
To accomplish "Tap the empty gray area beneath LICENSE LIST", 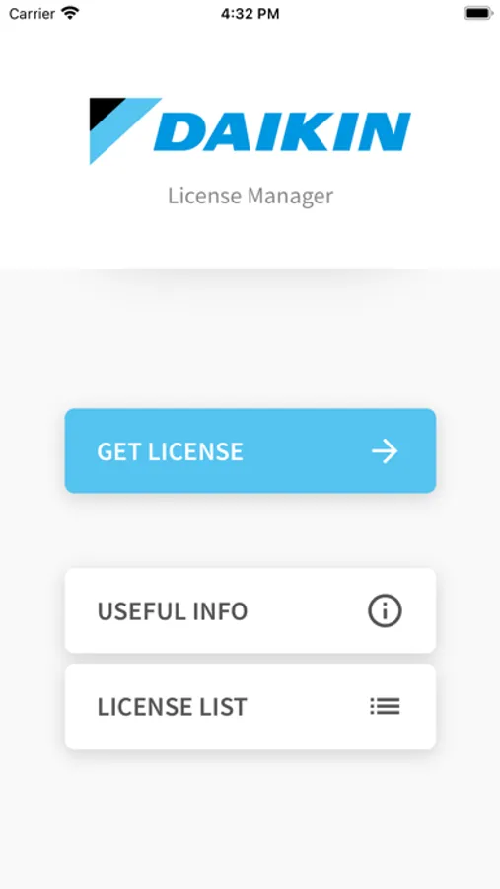I will click(x=250, y=817).
